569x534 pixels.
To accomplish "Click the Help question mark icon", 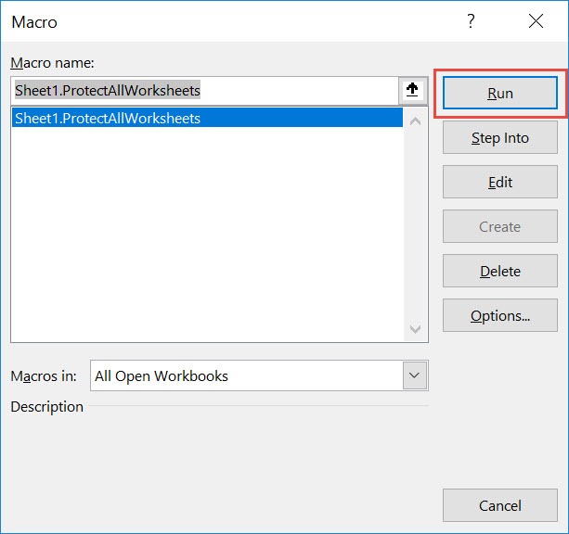I will (471, 21).
